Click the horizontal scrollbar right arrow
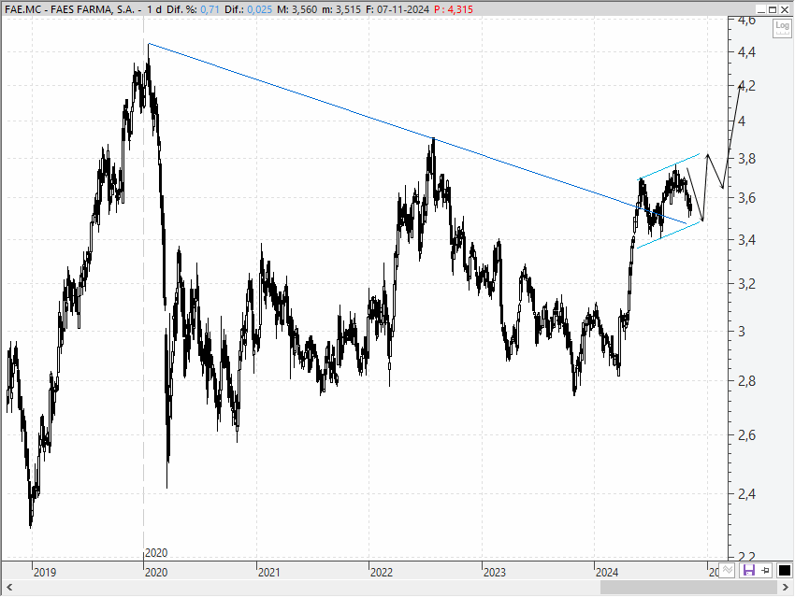 point(786,588)
